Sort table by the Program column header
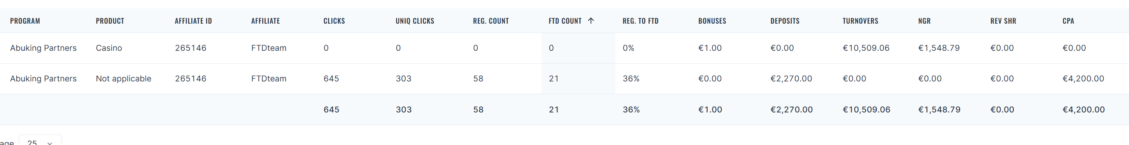 pyautogui.click(x=25, y=21)
